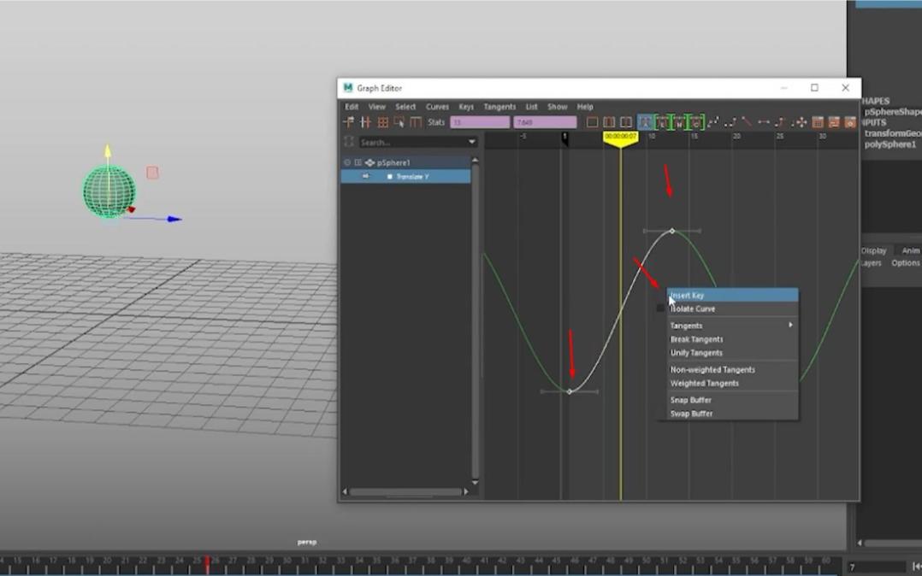
Task: Click outliner scrollbar up arrow
Action: click(476, 160)
